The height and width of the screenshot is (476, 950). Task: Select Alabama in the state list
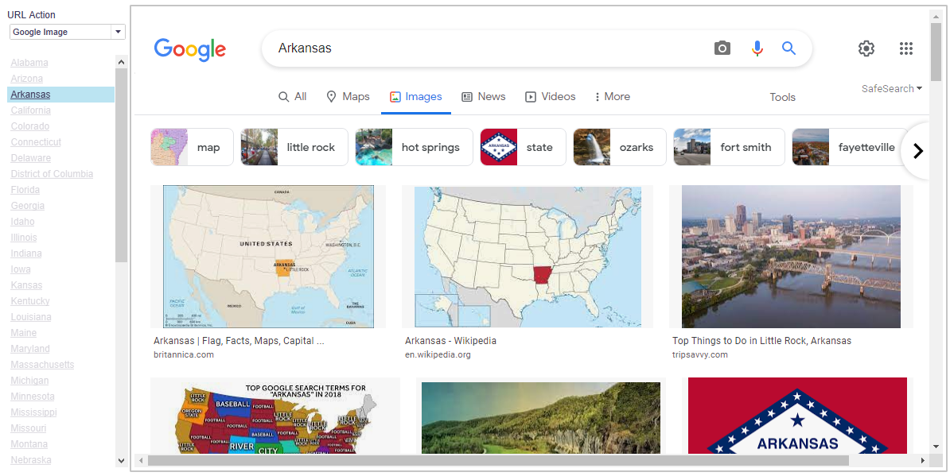29,62
